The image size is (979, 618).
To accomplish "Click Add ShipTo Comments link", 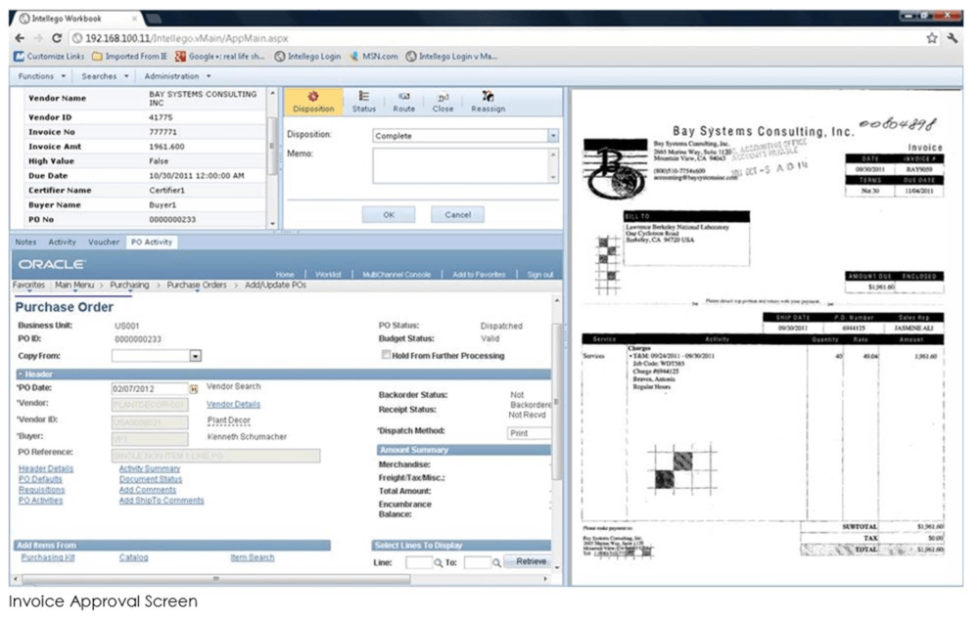I will click(x=162, y=501).
